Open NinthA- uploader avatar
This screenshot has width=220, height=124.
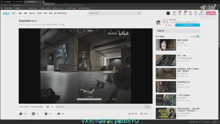(x=158, y=22)
